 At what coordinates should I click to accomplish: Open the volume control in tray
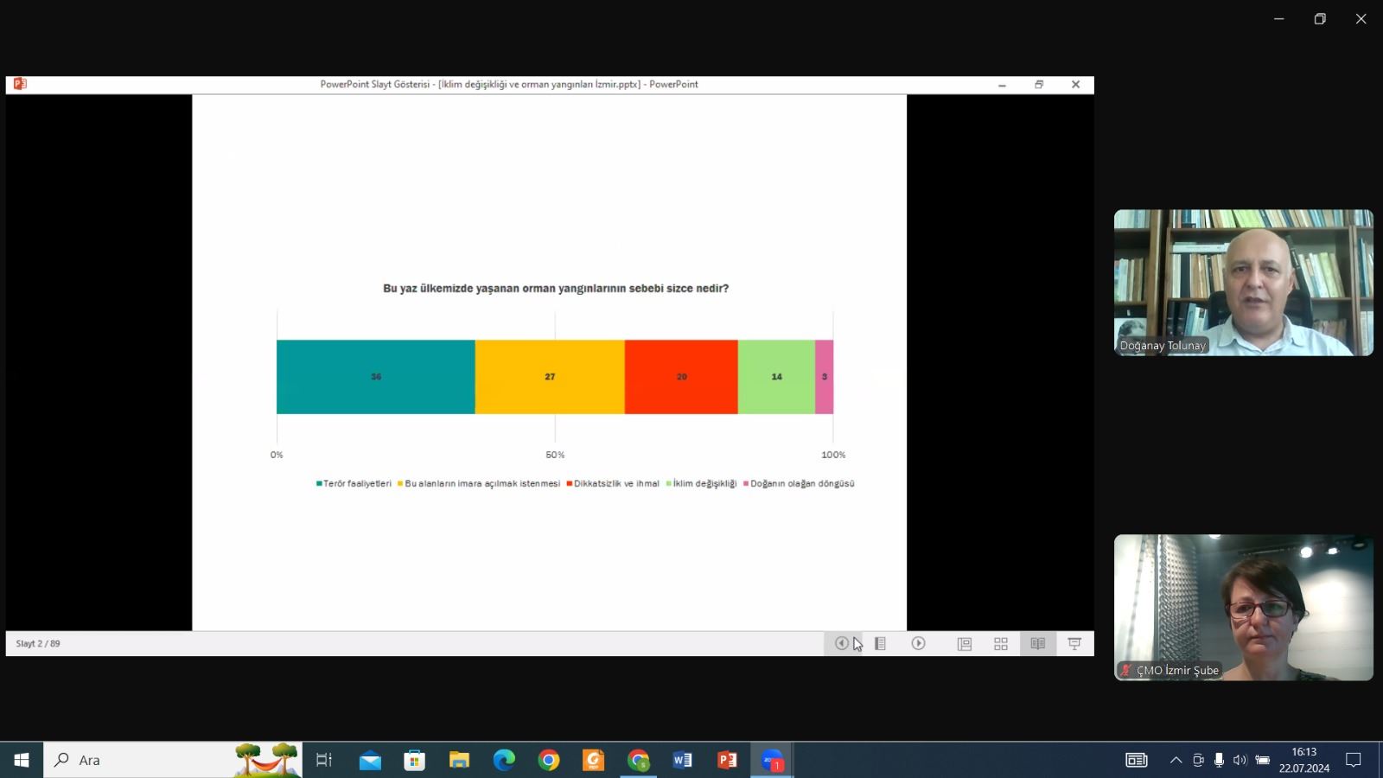click(x=1240, y=760)
